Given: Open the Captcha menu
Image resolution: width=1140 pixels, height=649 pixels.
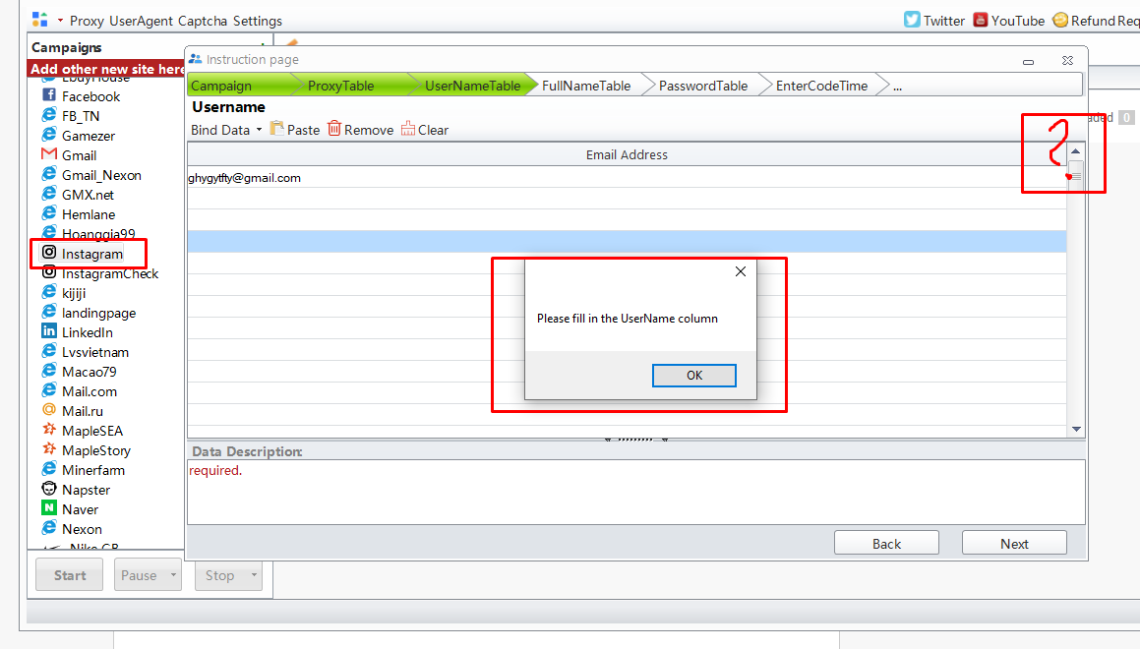Looking at the screenshot, I should [x=201, y=21].
